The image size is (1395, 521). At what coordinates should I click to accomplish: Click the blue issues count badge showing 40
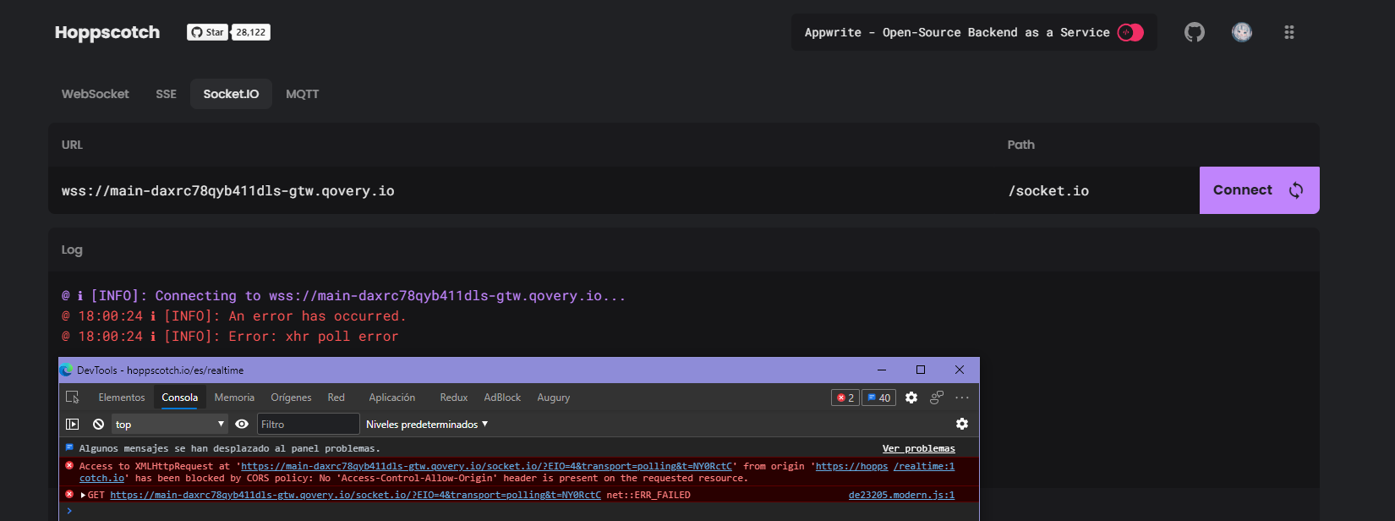[x=878, y=398]
